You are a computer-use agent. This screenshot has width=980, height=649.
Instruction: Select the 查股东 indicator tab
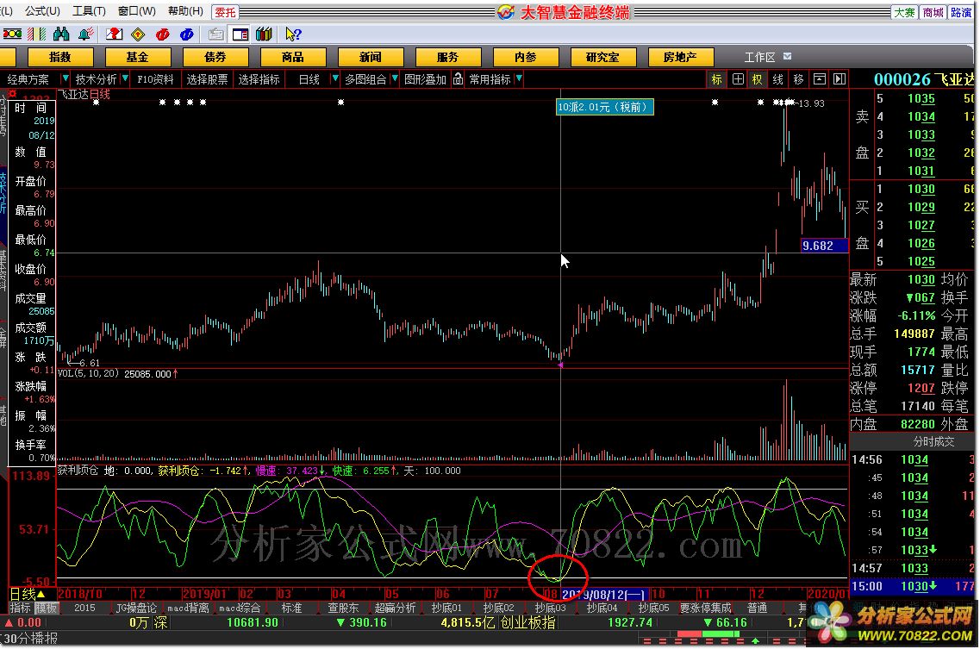[343, 608]
